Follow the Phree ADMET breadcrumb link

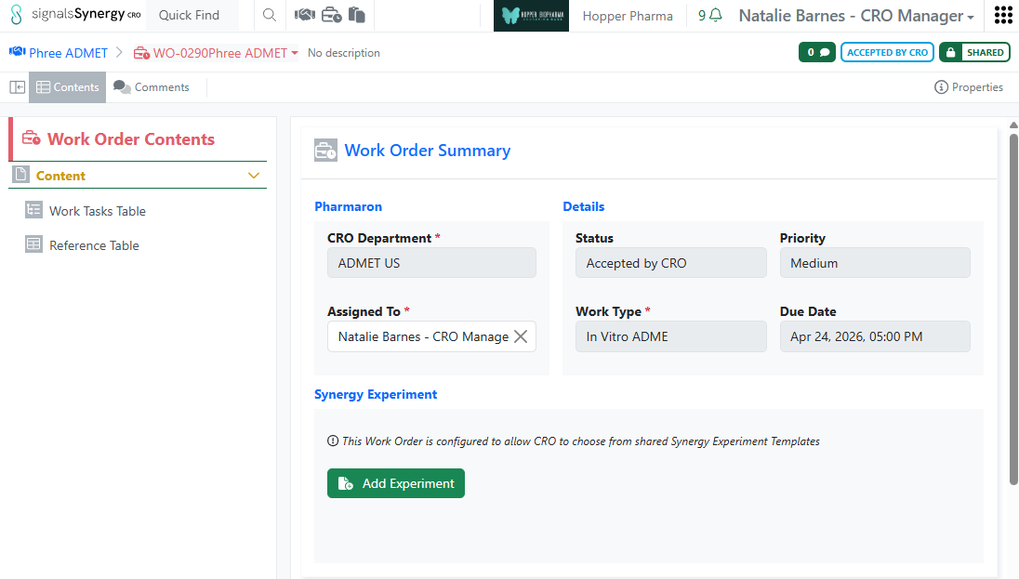tap(68, 53)
